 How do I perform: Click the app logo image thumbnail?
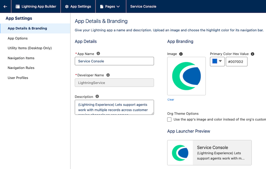point(186,76)
